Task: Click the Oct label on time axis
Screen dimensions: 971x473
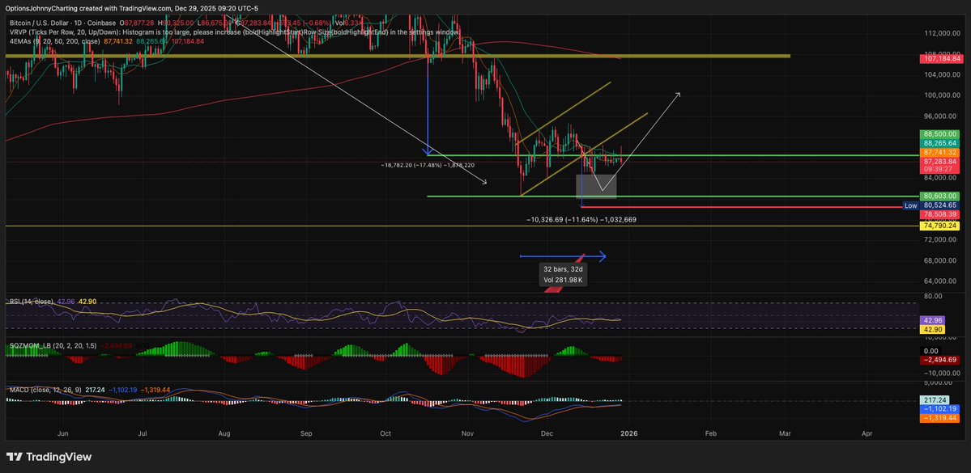Action: click(x=385, y=434)
